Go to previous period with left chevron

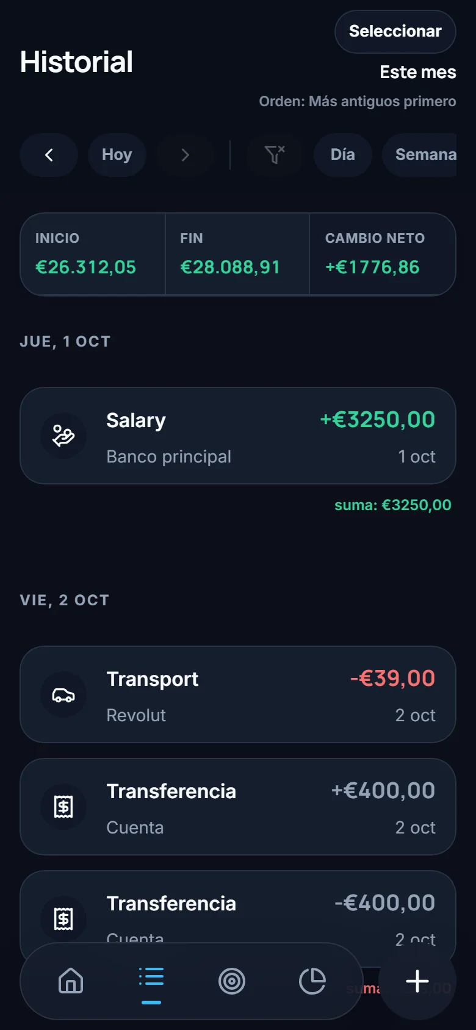[x=49, y=155]
